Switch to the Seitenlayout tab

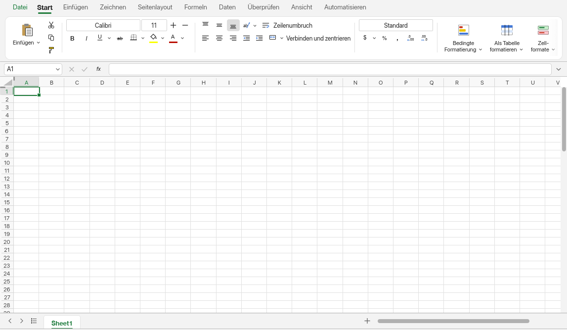155,7
